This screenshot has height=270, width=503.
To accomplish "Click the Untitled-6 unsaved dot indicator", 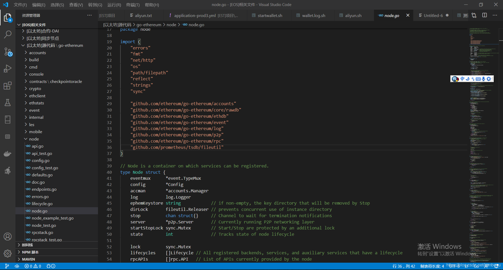I will pyautogui.click(x=447, y=15).
